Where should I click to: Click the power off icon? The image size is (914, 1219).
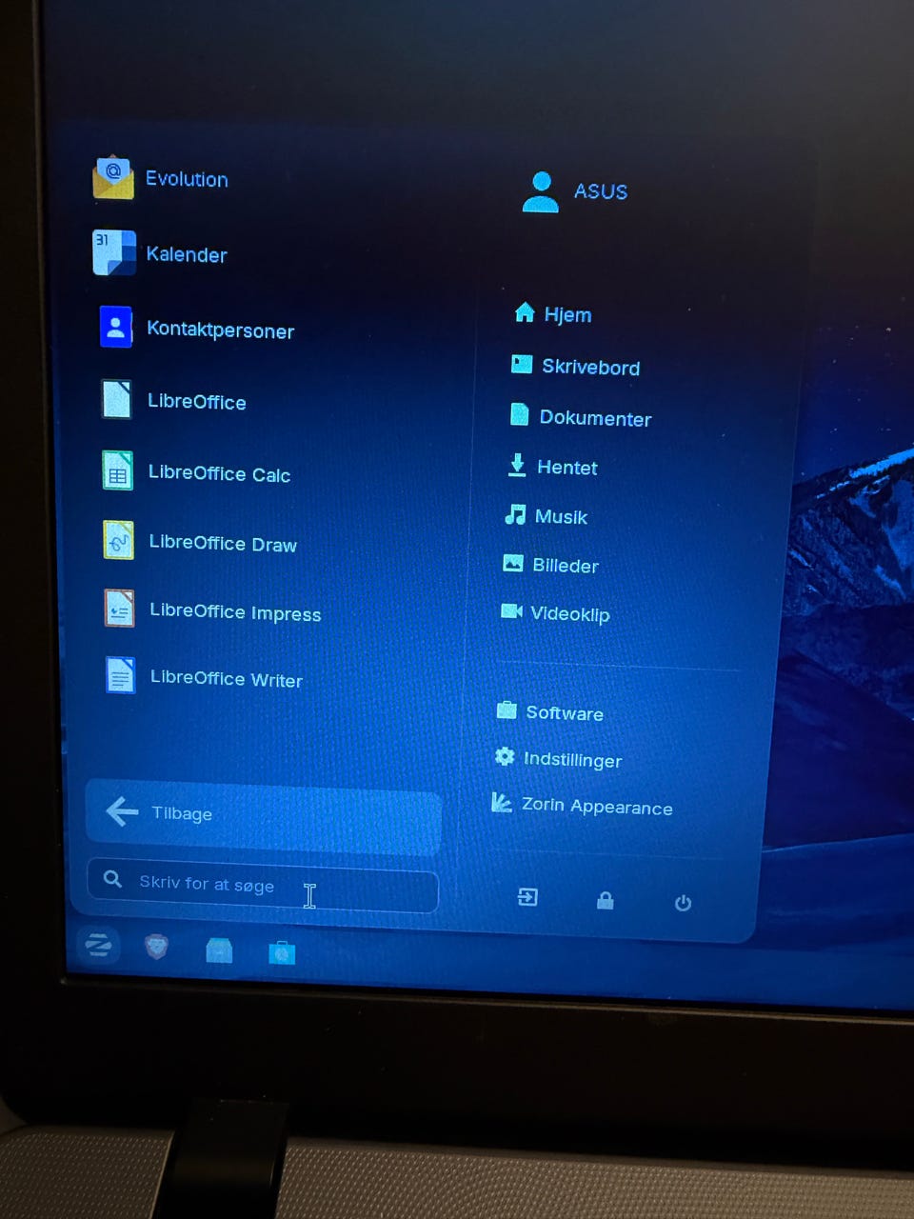pos(683,903)
